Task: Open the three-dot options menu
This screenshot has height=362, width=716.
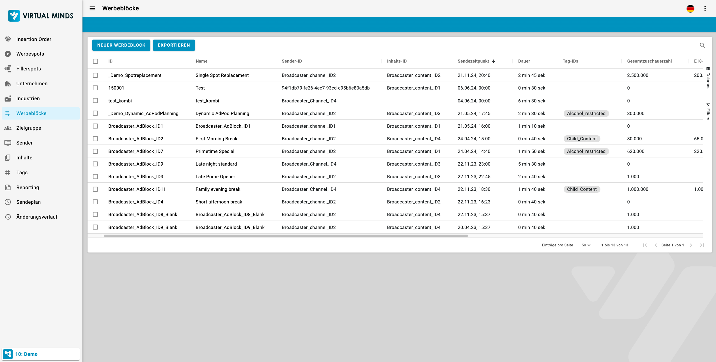Action: click(705, 8)
